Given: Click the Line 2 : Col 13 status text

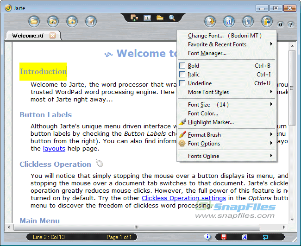Looking at the screenshot, I should tap(49, 237).
